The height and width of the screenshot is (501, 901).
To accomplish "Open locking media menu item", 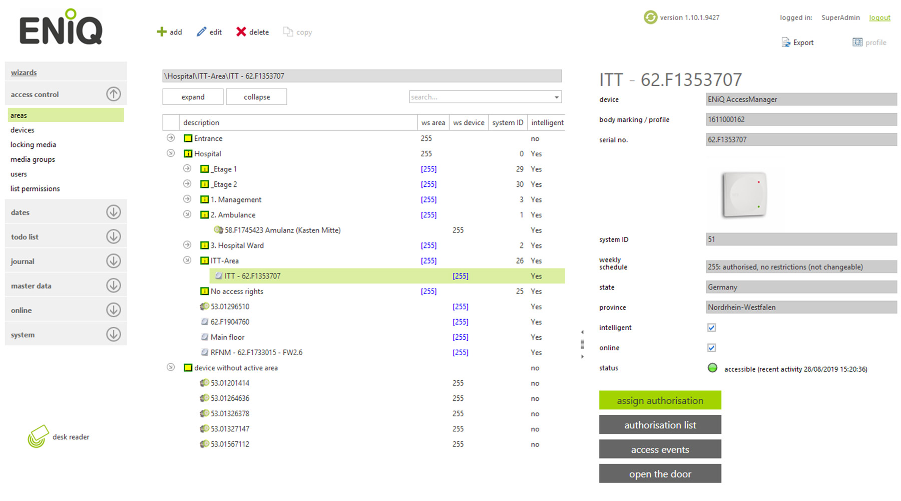I will click(33, 145).
